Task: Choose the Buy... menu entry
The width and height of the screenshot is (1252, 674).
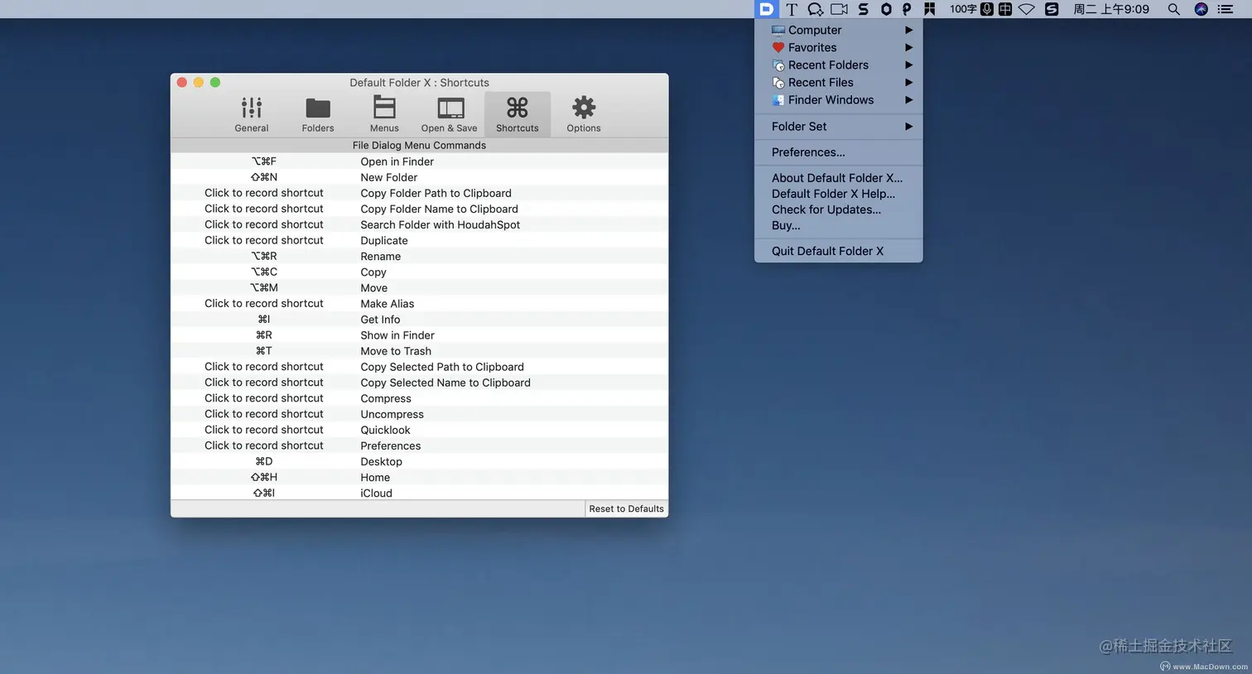Action: tap(839, 225)
